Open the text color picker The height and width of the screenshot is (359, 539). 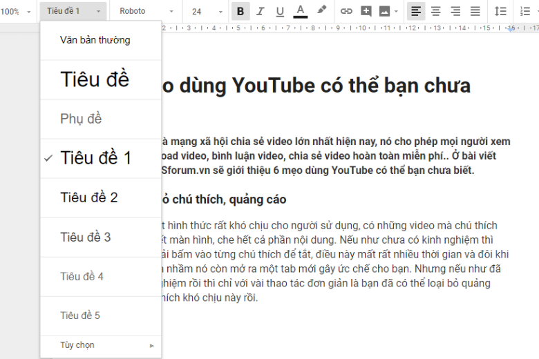(300, 11)
